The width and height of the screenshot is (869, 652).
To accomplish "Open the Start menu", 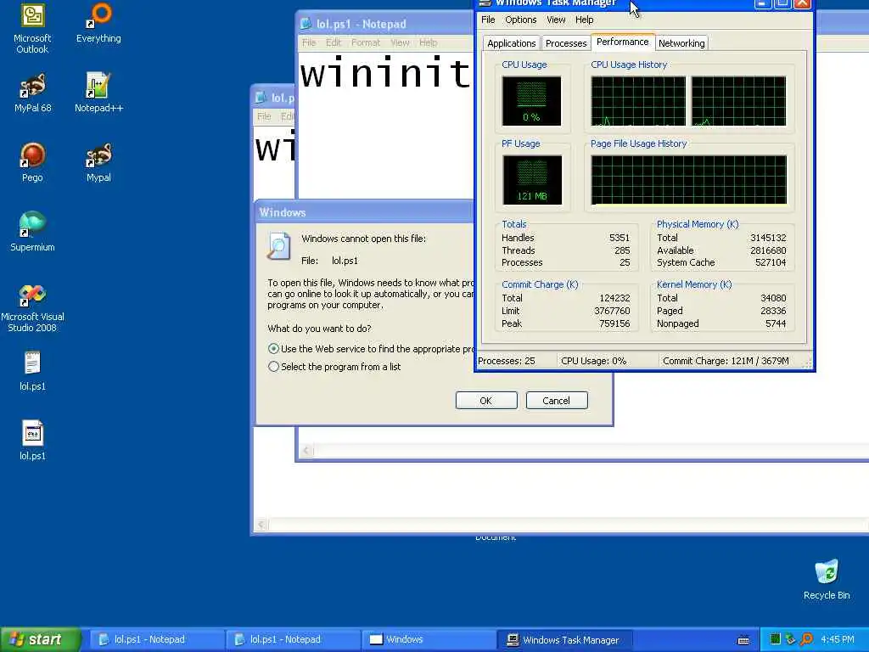I will click(40, 639).
